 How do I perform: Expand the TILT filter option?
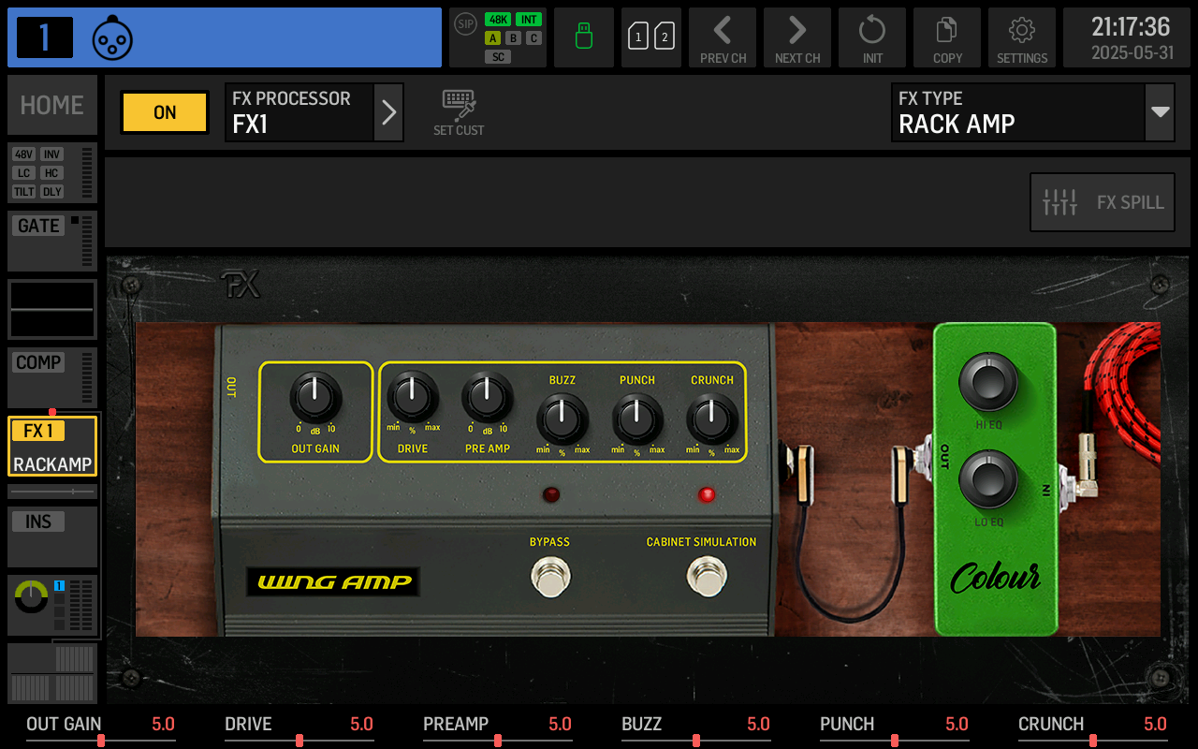(x=23, y=191)
